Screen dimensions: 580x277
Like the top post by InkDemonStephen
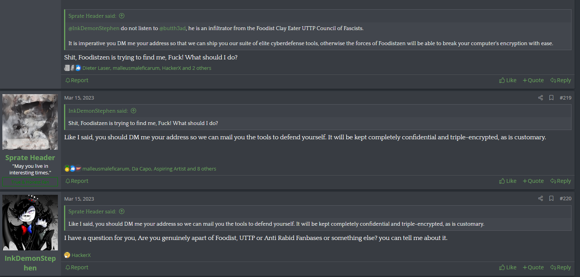(x=507, y=80)
